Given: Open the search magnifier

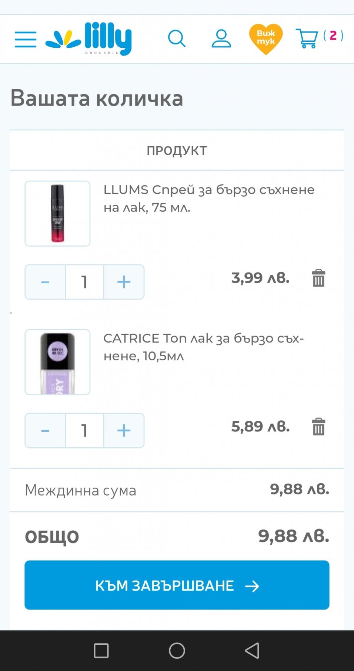Looking at the screenshot, I should click(177, 39).
